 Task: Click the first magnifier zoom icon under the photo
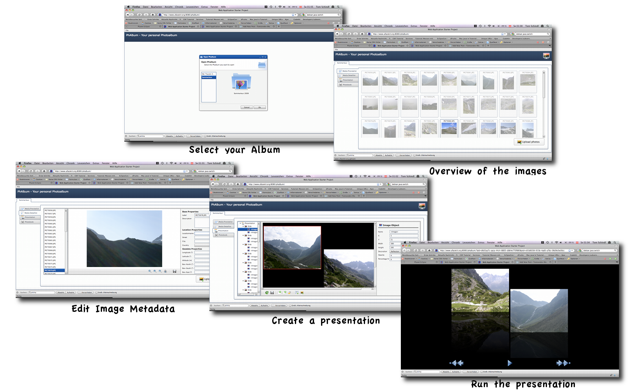click(x=150, y=271)
